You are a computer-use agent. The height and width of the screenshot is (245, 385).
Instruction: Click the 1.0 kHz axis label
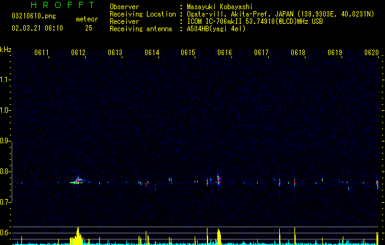[5, 110]
